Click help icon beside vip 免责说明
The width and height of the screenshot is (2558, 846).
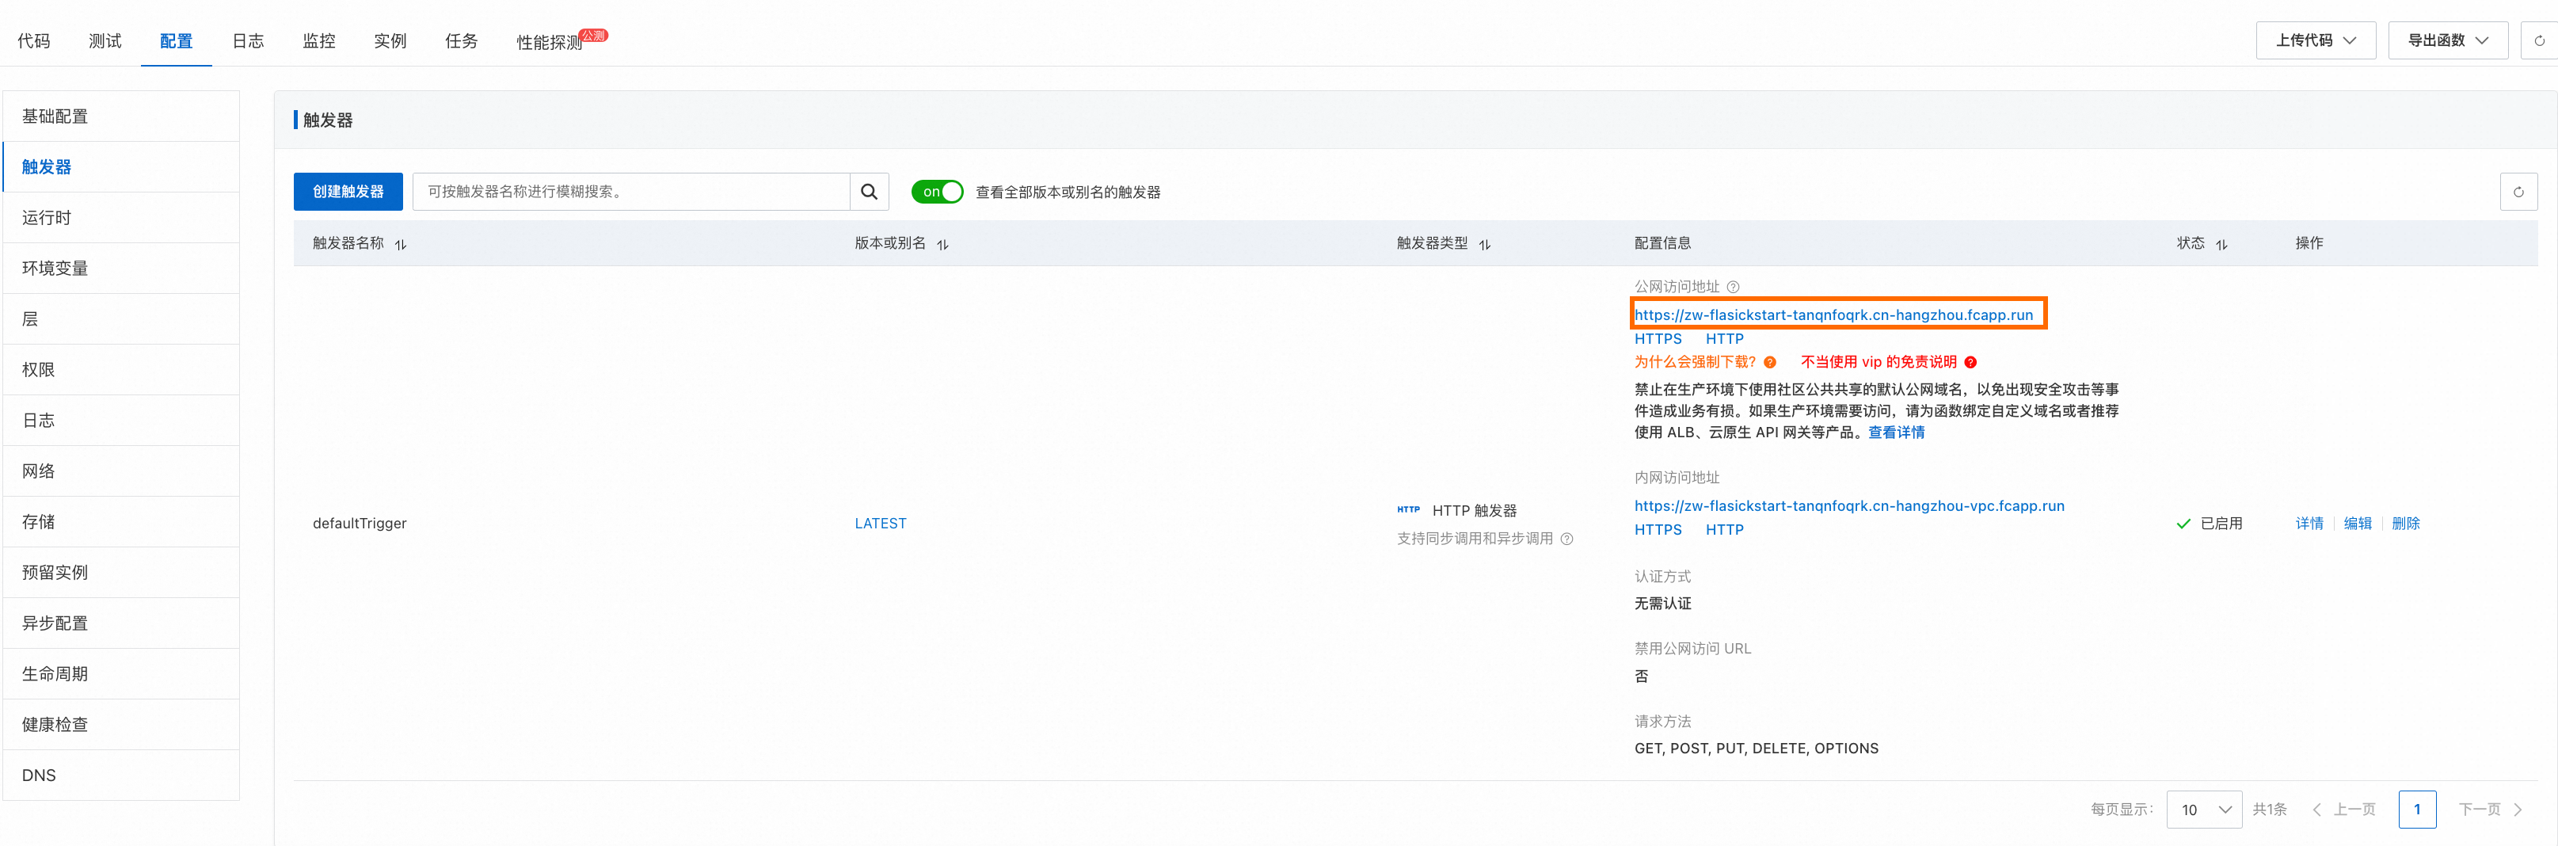1970,363
